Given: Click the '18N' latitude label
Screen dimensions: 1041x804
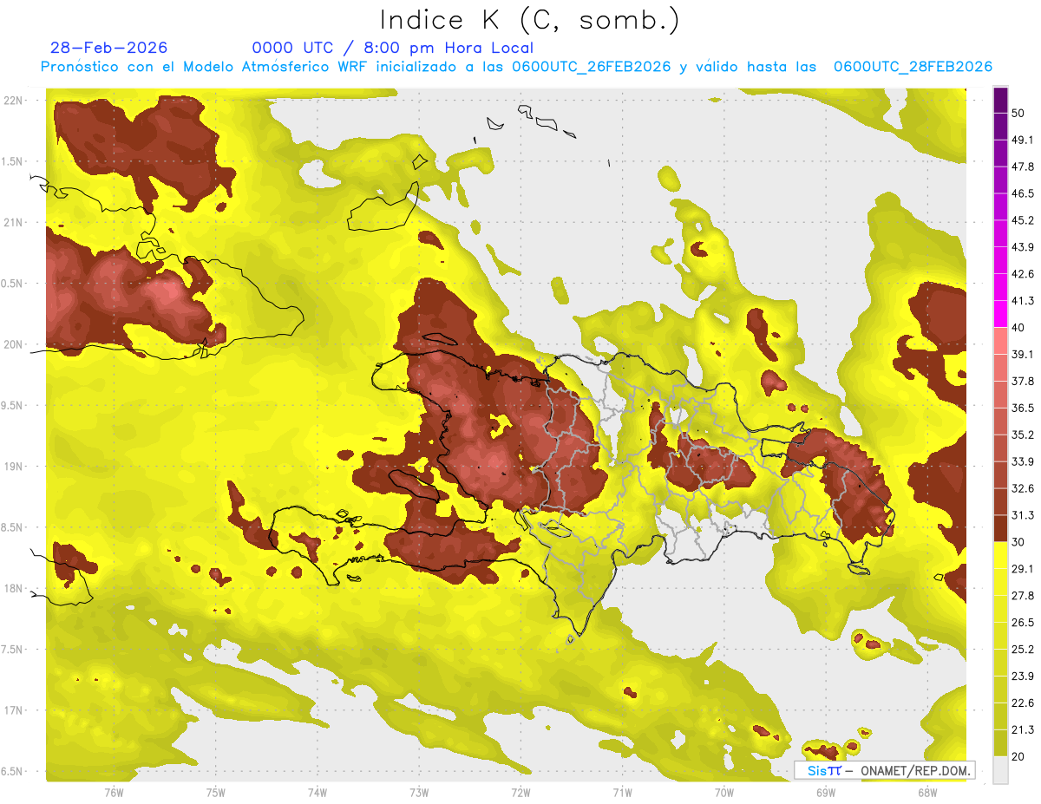Looking at the screenshot, I should (13, 589).
